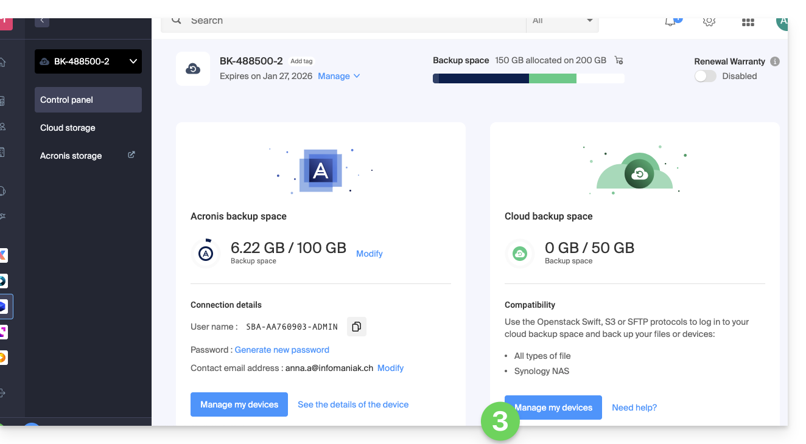The width and height of the screenshot is (806, 444).
Task: Click the backup product icon next to BK-488500-2 title
Action: click(x=193, y=69)
